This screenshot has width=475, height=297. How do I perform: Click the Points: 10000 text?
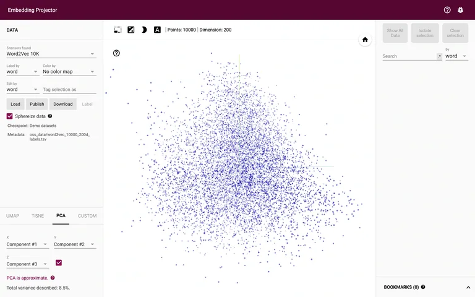181,30
